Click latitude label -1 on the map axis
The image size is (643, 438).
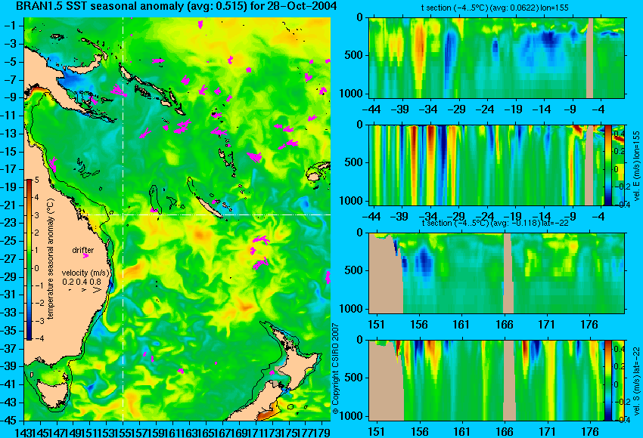[x=10, y=26]
